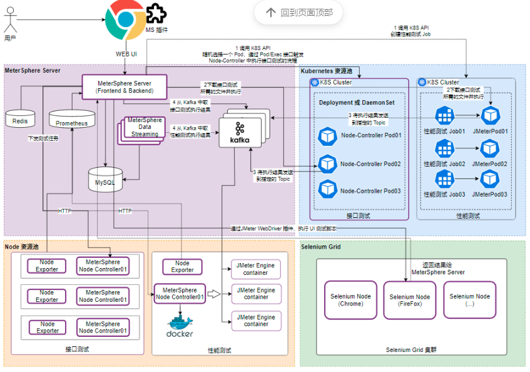
Task: Click the 性能测试 label under the right K8S Cluster
Action: click(x=468, y=216)
